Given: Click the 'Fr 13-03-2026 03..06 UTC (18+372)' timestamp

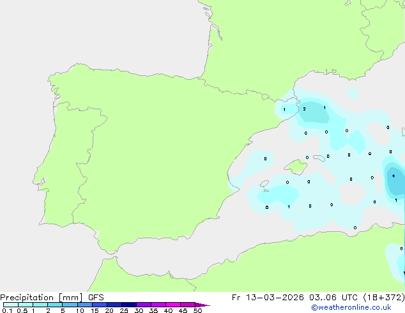Looking at the screenshot, I should tap(318, 298).
